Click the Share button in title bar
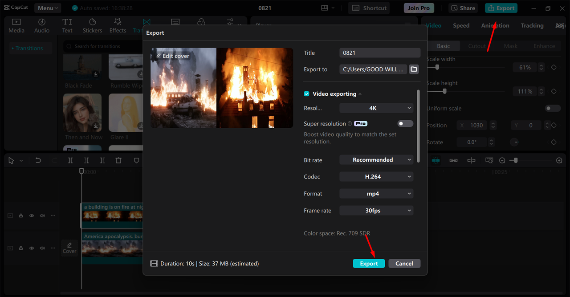The image size is (570, 297). [x=463, y=8]
